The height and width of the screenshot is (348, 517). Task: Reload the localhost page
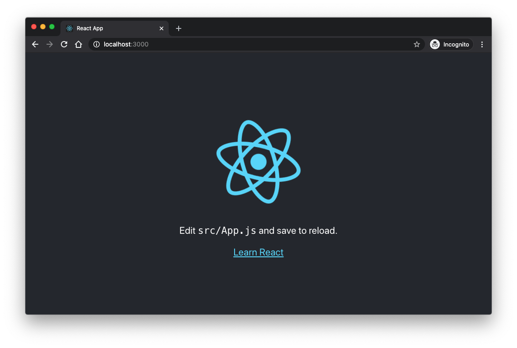click(64, 44)
